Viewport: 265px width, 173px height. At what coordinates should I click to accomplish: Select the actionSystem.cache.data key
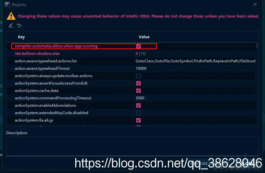pos(36,91)
